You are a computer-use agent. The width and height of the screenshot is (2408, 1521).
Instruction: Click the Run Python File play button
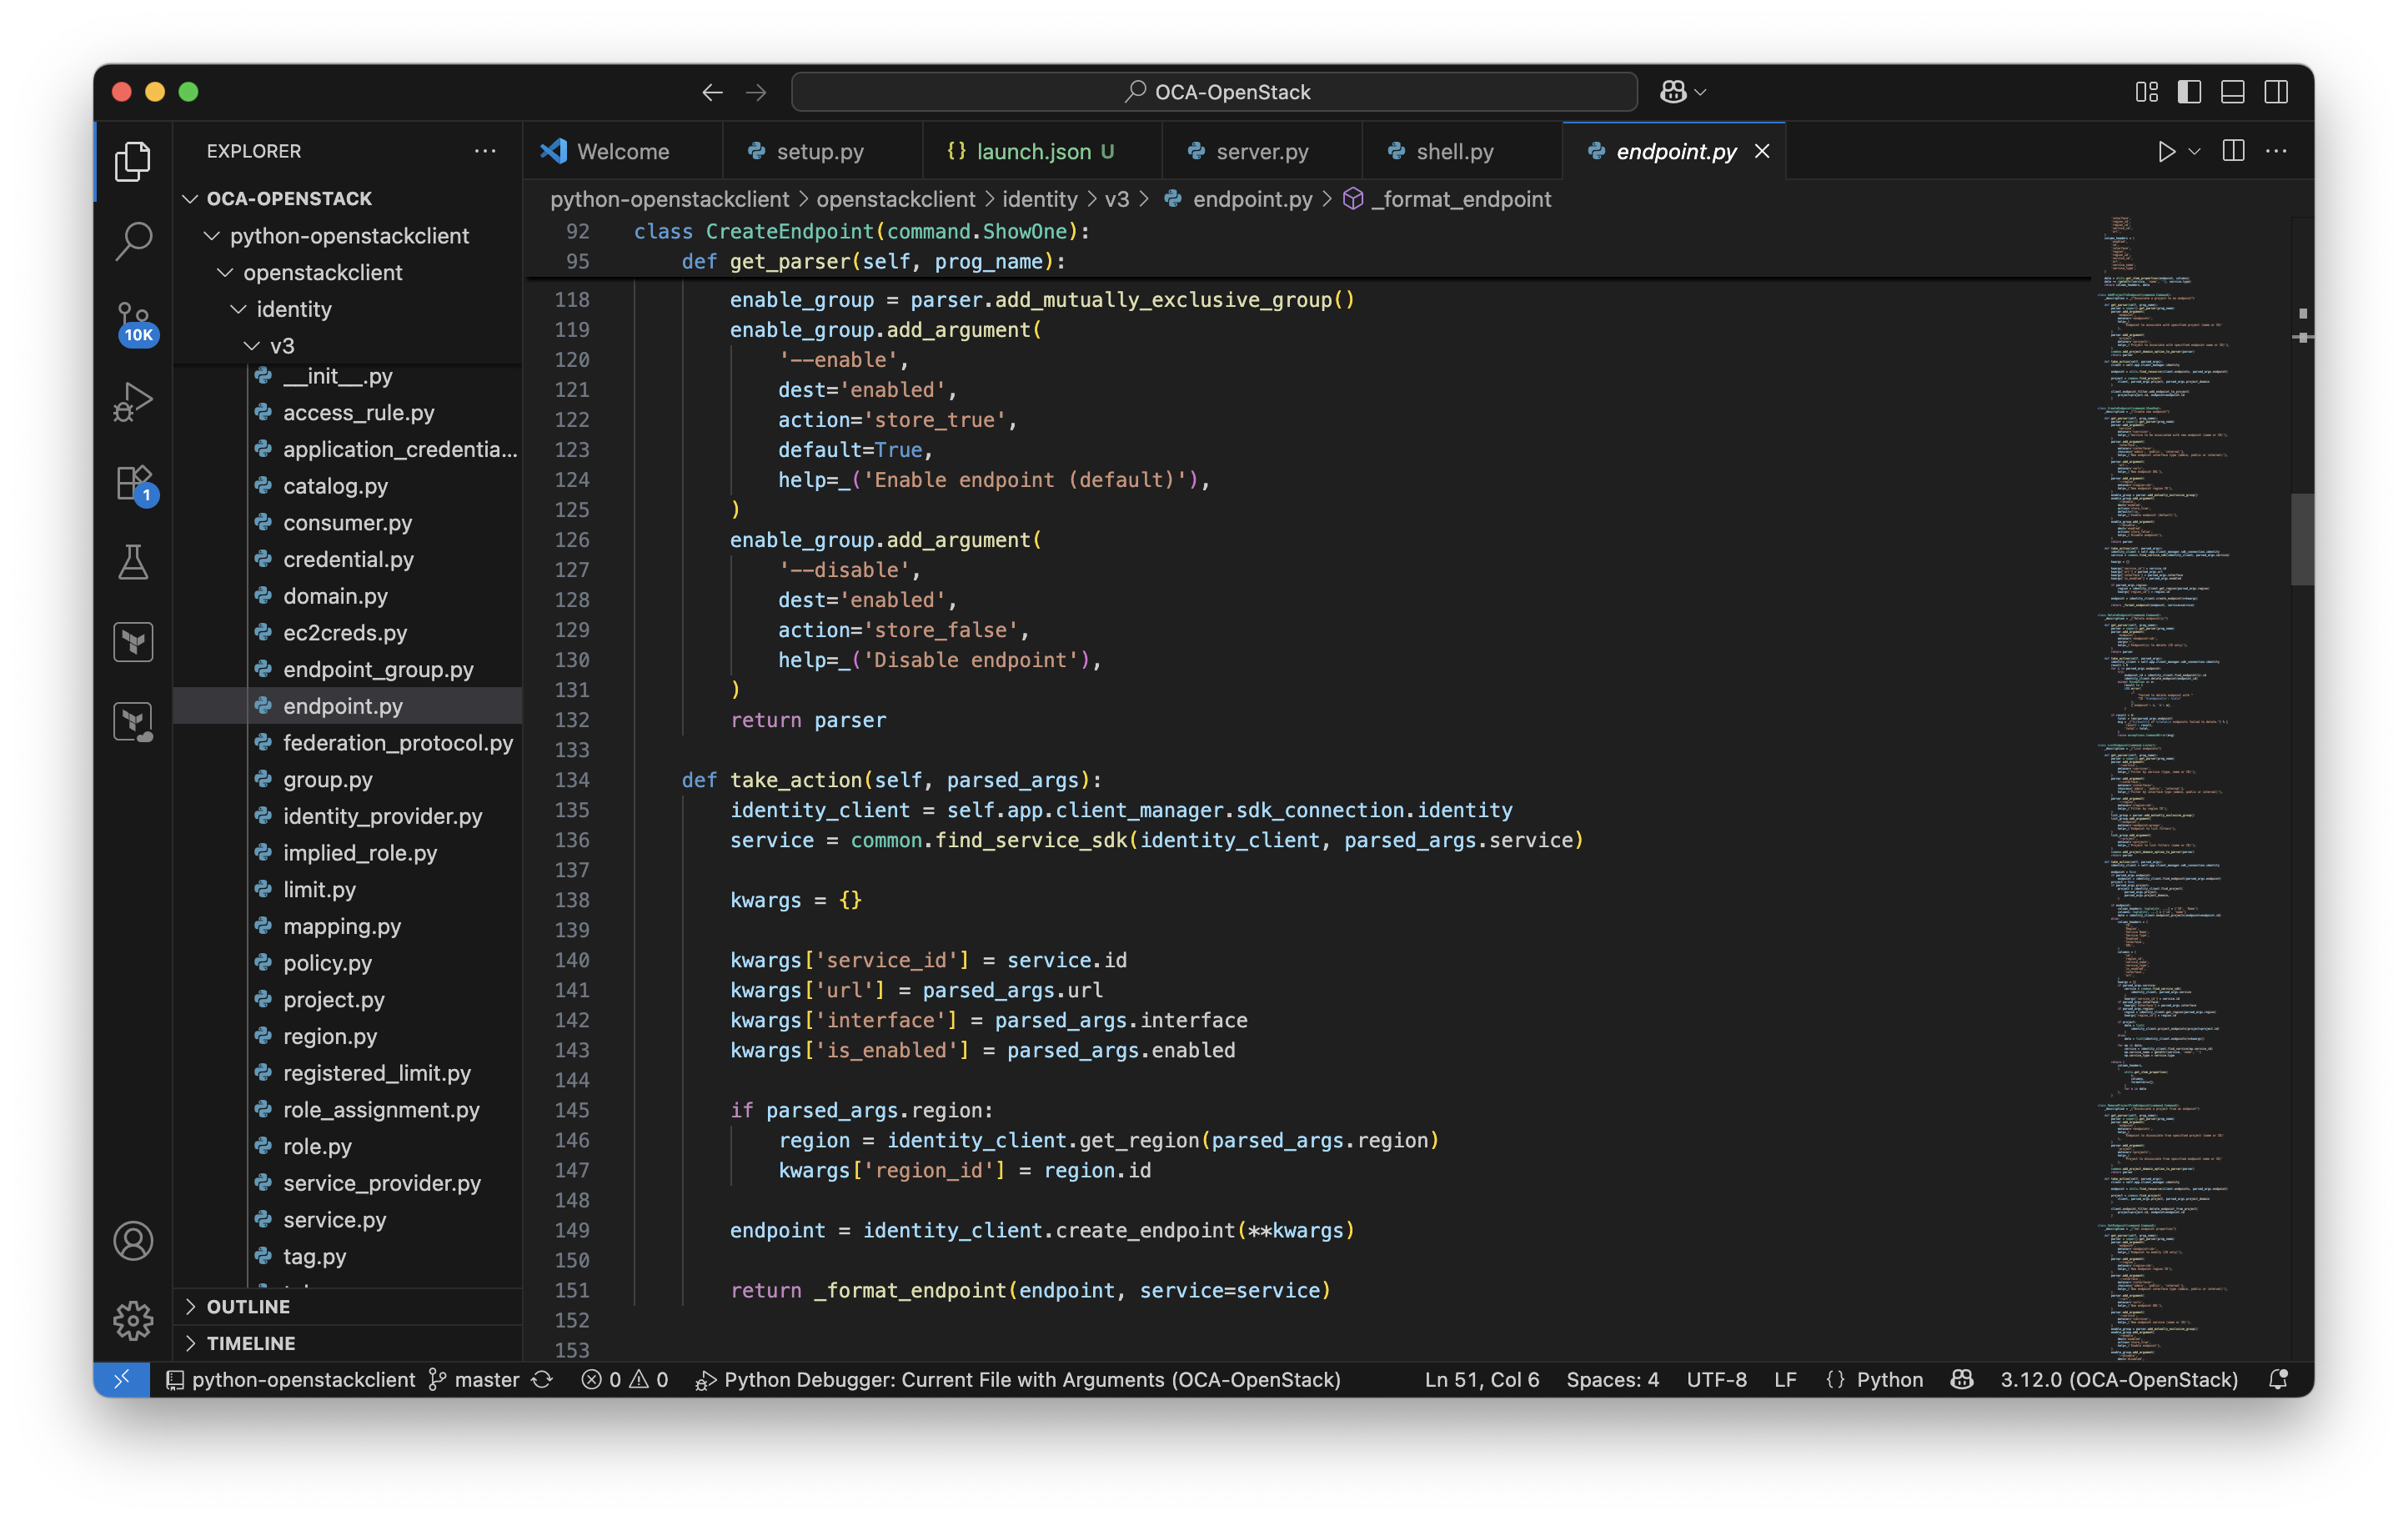tap(2165, 151)
